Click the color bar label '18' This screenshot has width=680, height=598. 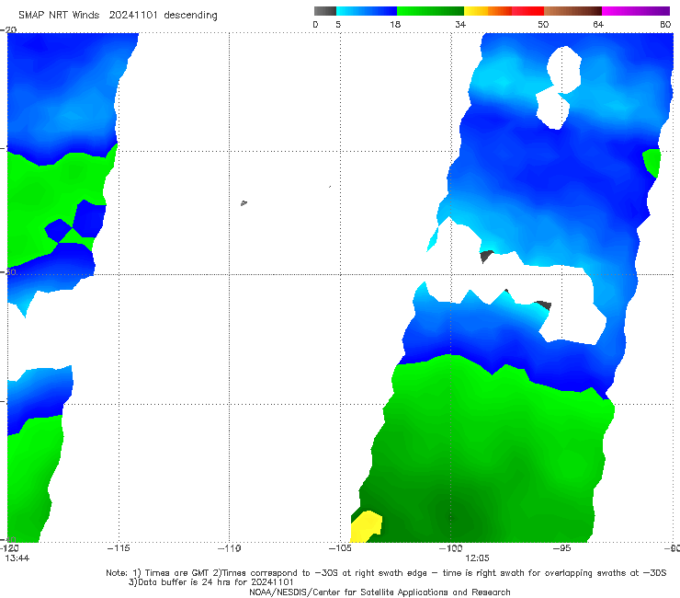pyautogui.click(x=395, y=25)
